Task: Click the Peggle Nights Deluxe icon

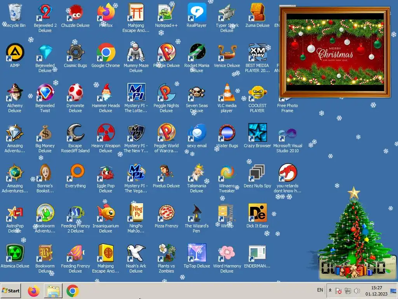Action: pos(166,92)
